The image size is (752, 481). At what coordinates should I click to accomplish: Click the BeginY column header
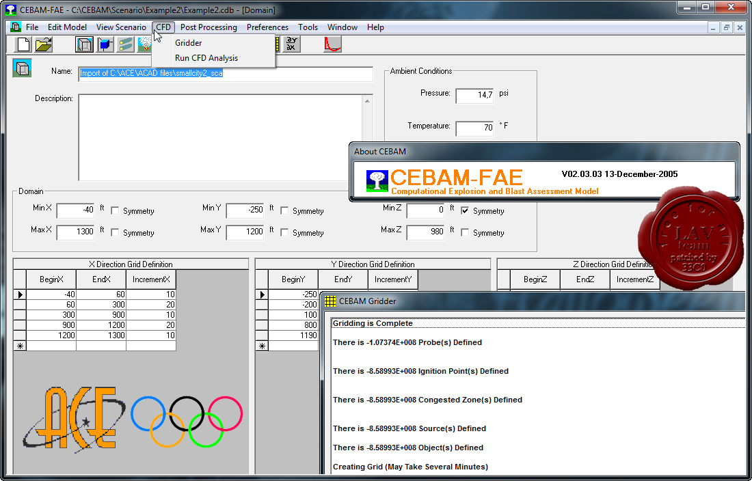pos(293,279)
